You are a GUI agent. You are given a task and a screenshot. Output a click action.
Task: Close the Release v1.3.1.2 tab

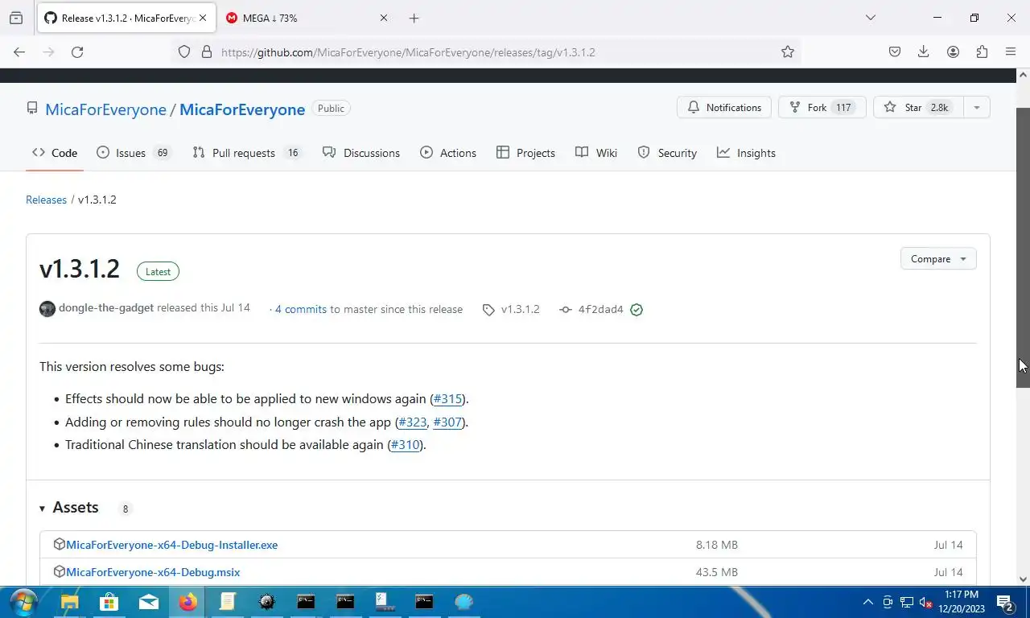click(x=203, y=18)
